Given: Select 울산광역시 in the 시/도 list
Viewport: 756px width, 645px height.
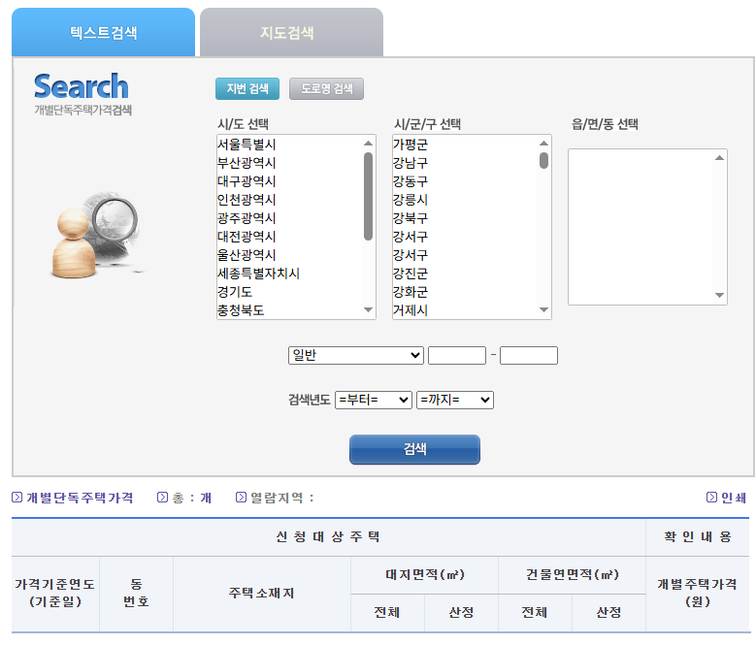Looking at the screenshot, I should 289,255.
